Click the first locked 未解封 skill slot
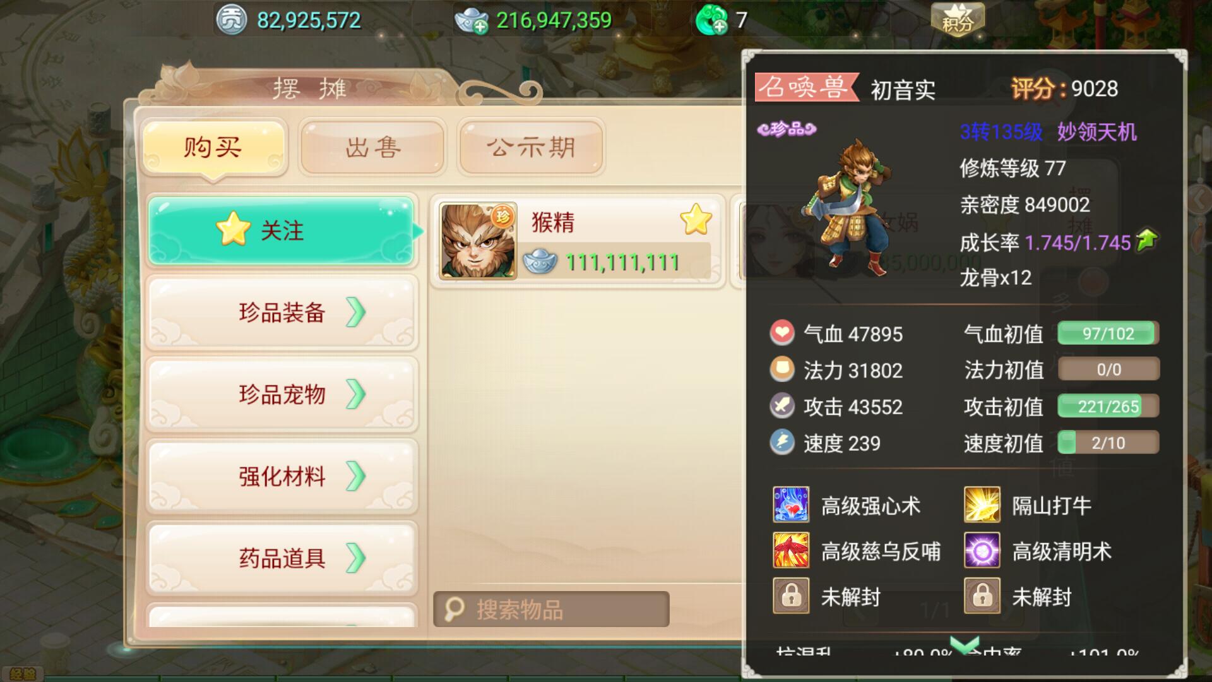This screenshot has width=1212, height=682. point(791,596)
